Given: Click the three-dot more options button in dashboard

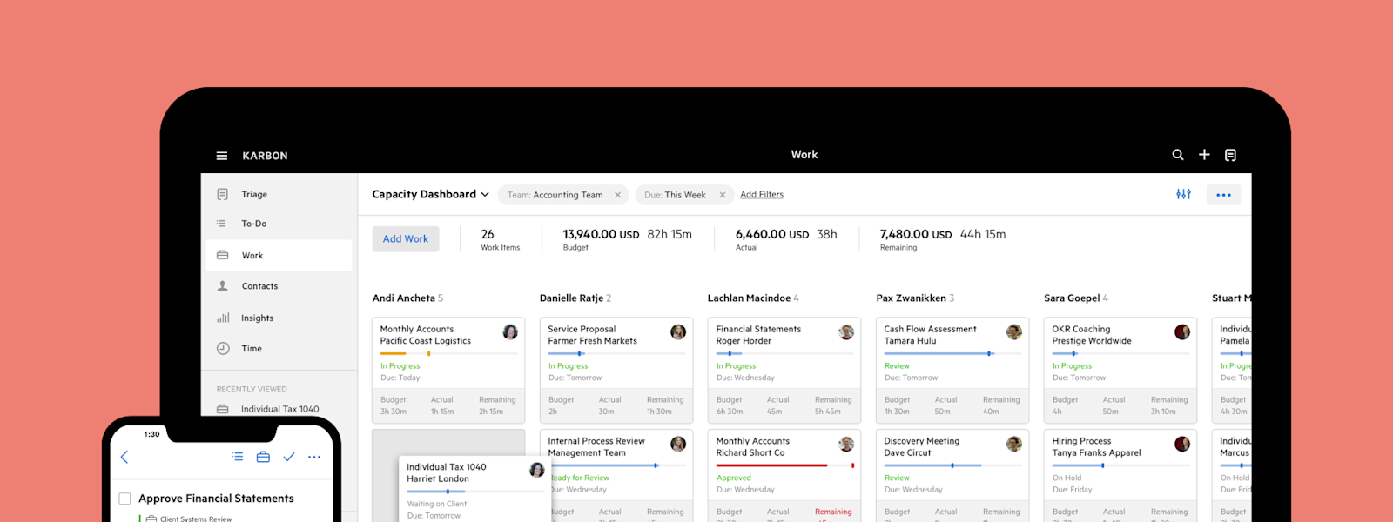Looking at the screenshot, I should [1223, 195].
